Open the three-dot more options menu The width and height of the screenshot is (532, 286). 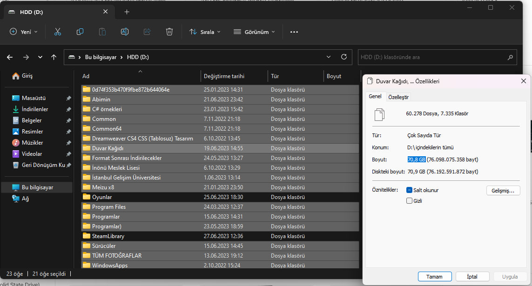(294, 32)
